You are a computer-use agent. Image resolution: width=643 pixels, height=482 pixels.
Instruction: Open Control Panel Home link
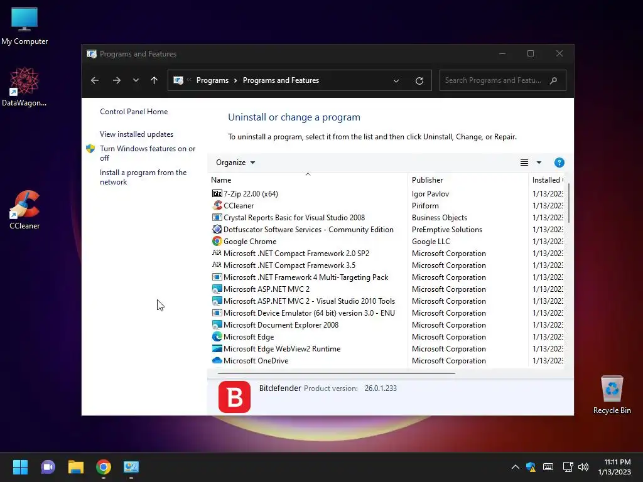tap(134, 112)
